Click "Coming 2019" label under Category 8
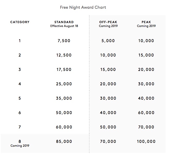Viewport: 170px width, 157px height. click(x=20, y=146)
